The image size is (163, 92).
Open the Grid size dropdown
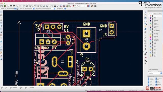pyautogui.click(x=45, y=9)
